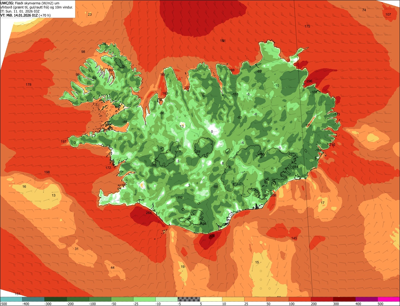
Task: Click the map value '8' in central Iceland
Action: pos(223,163)
